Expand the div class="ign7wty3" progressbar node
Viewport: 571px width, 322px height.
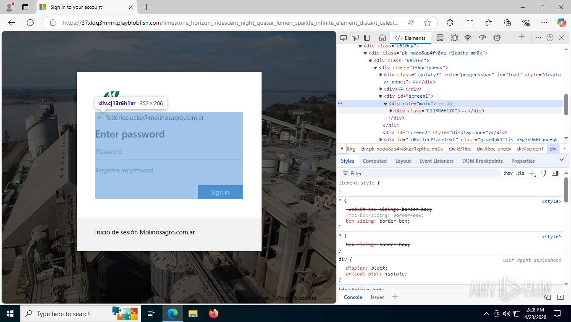(380, 75)
